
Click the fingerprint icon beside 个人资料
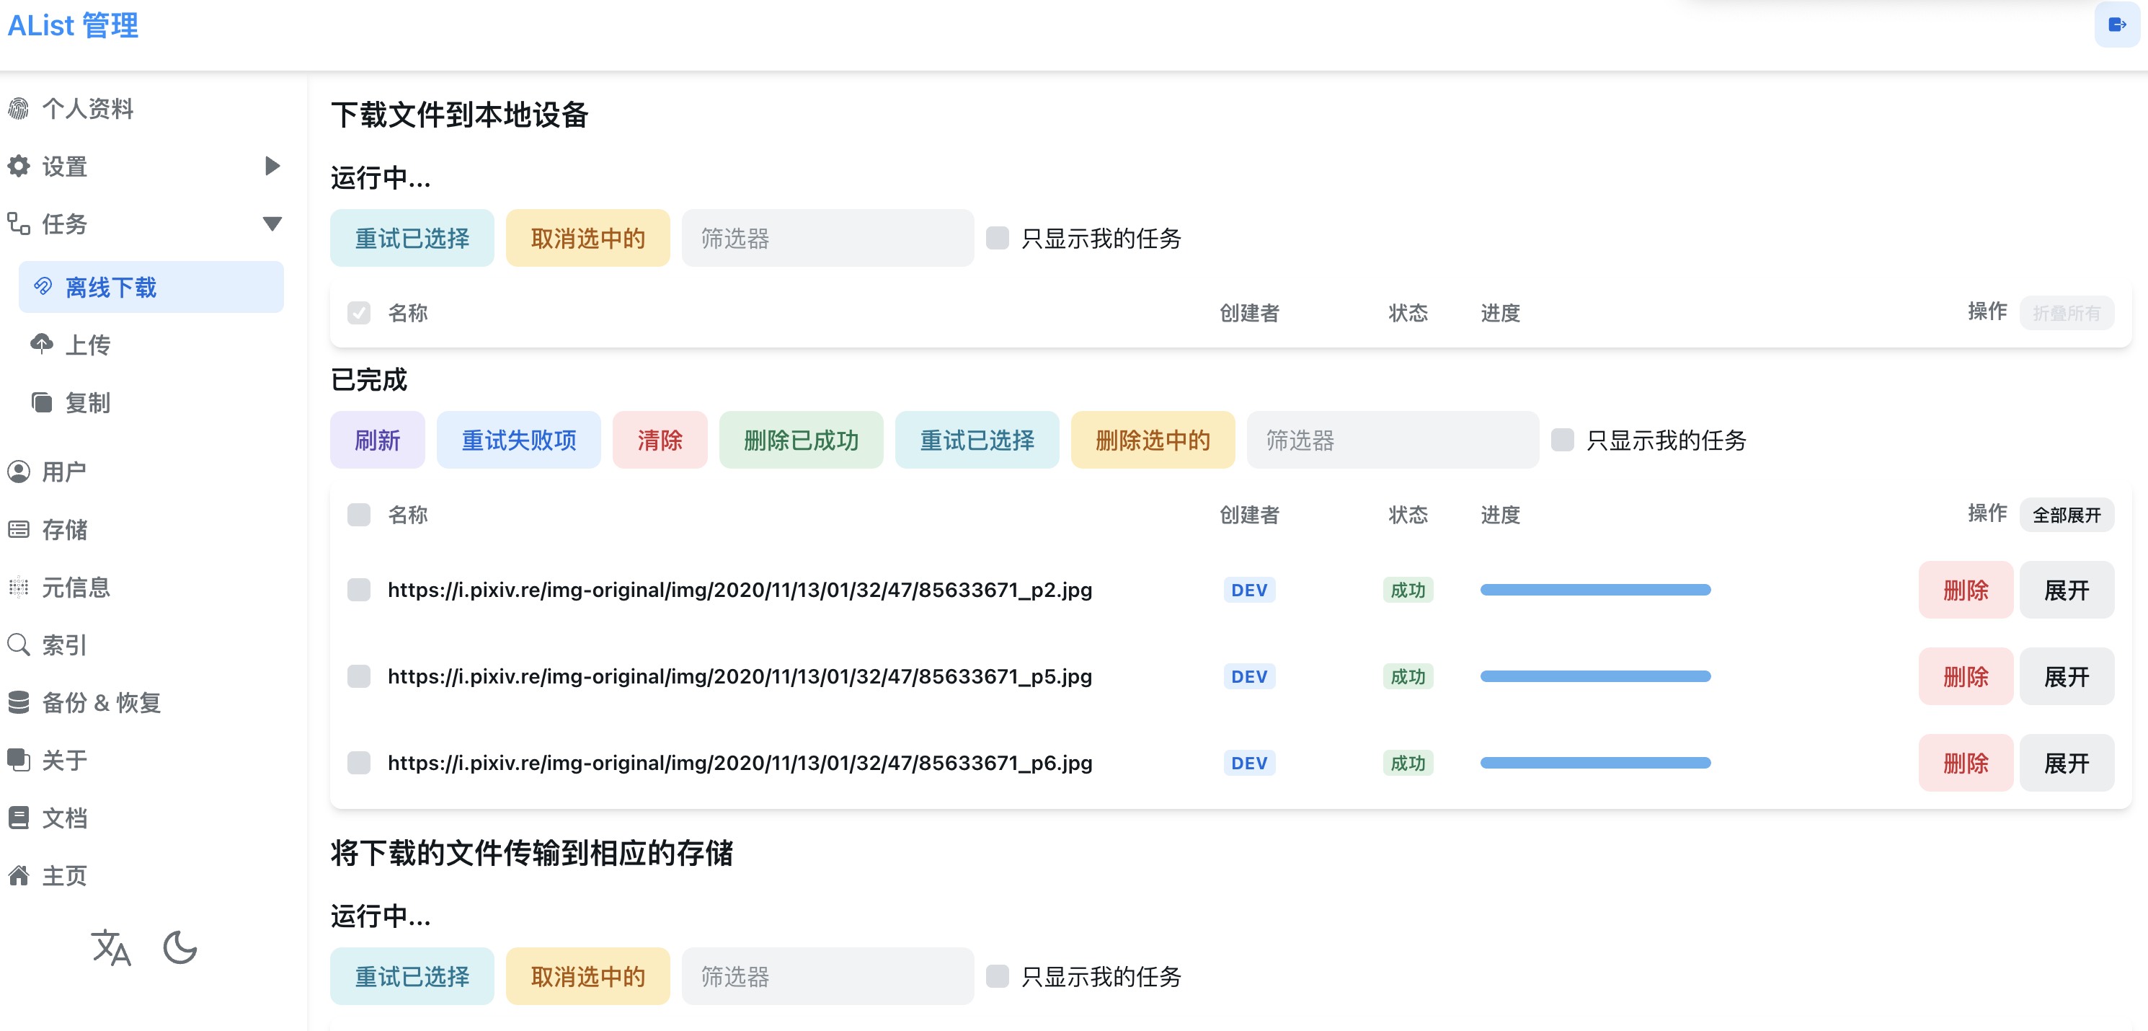(18, 108)
